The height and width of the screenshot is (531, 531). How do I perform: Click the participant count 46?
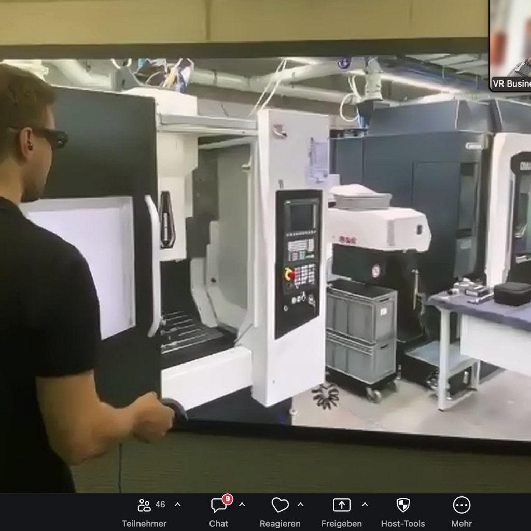point(160,505)
